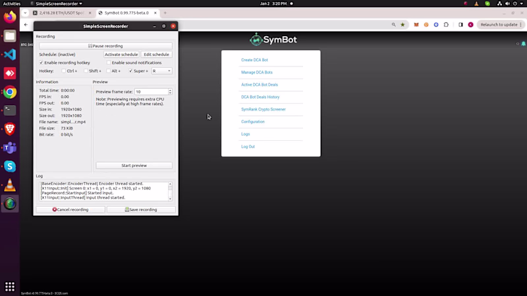This screenshot has height=296, width=527.
Task: Click the VLC tray icon in top bar
Action: [476, 4]
